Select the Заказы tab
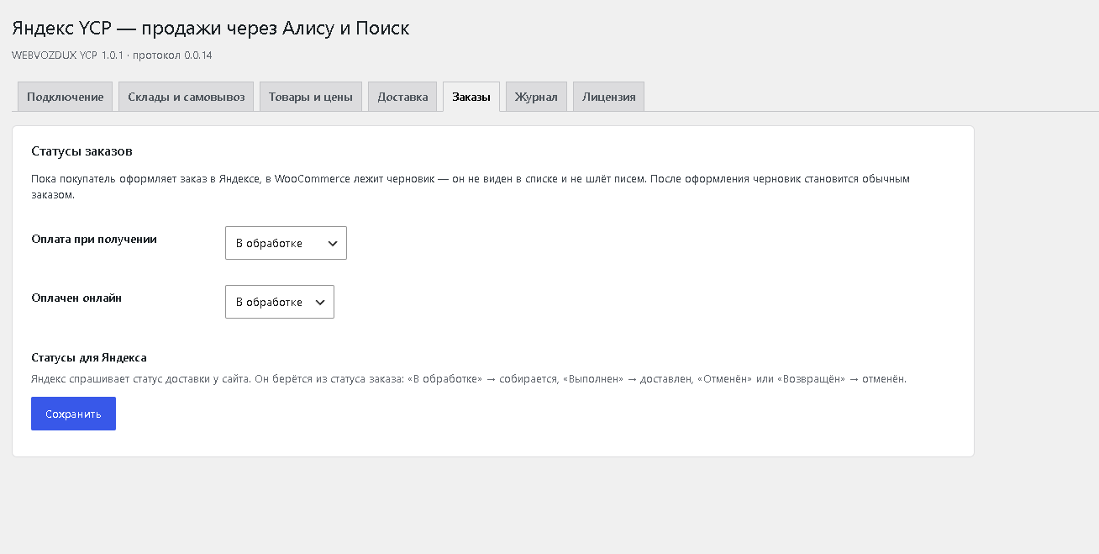Viewport: 1099px width, 554px height. coord(471,97)
